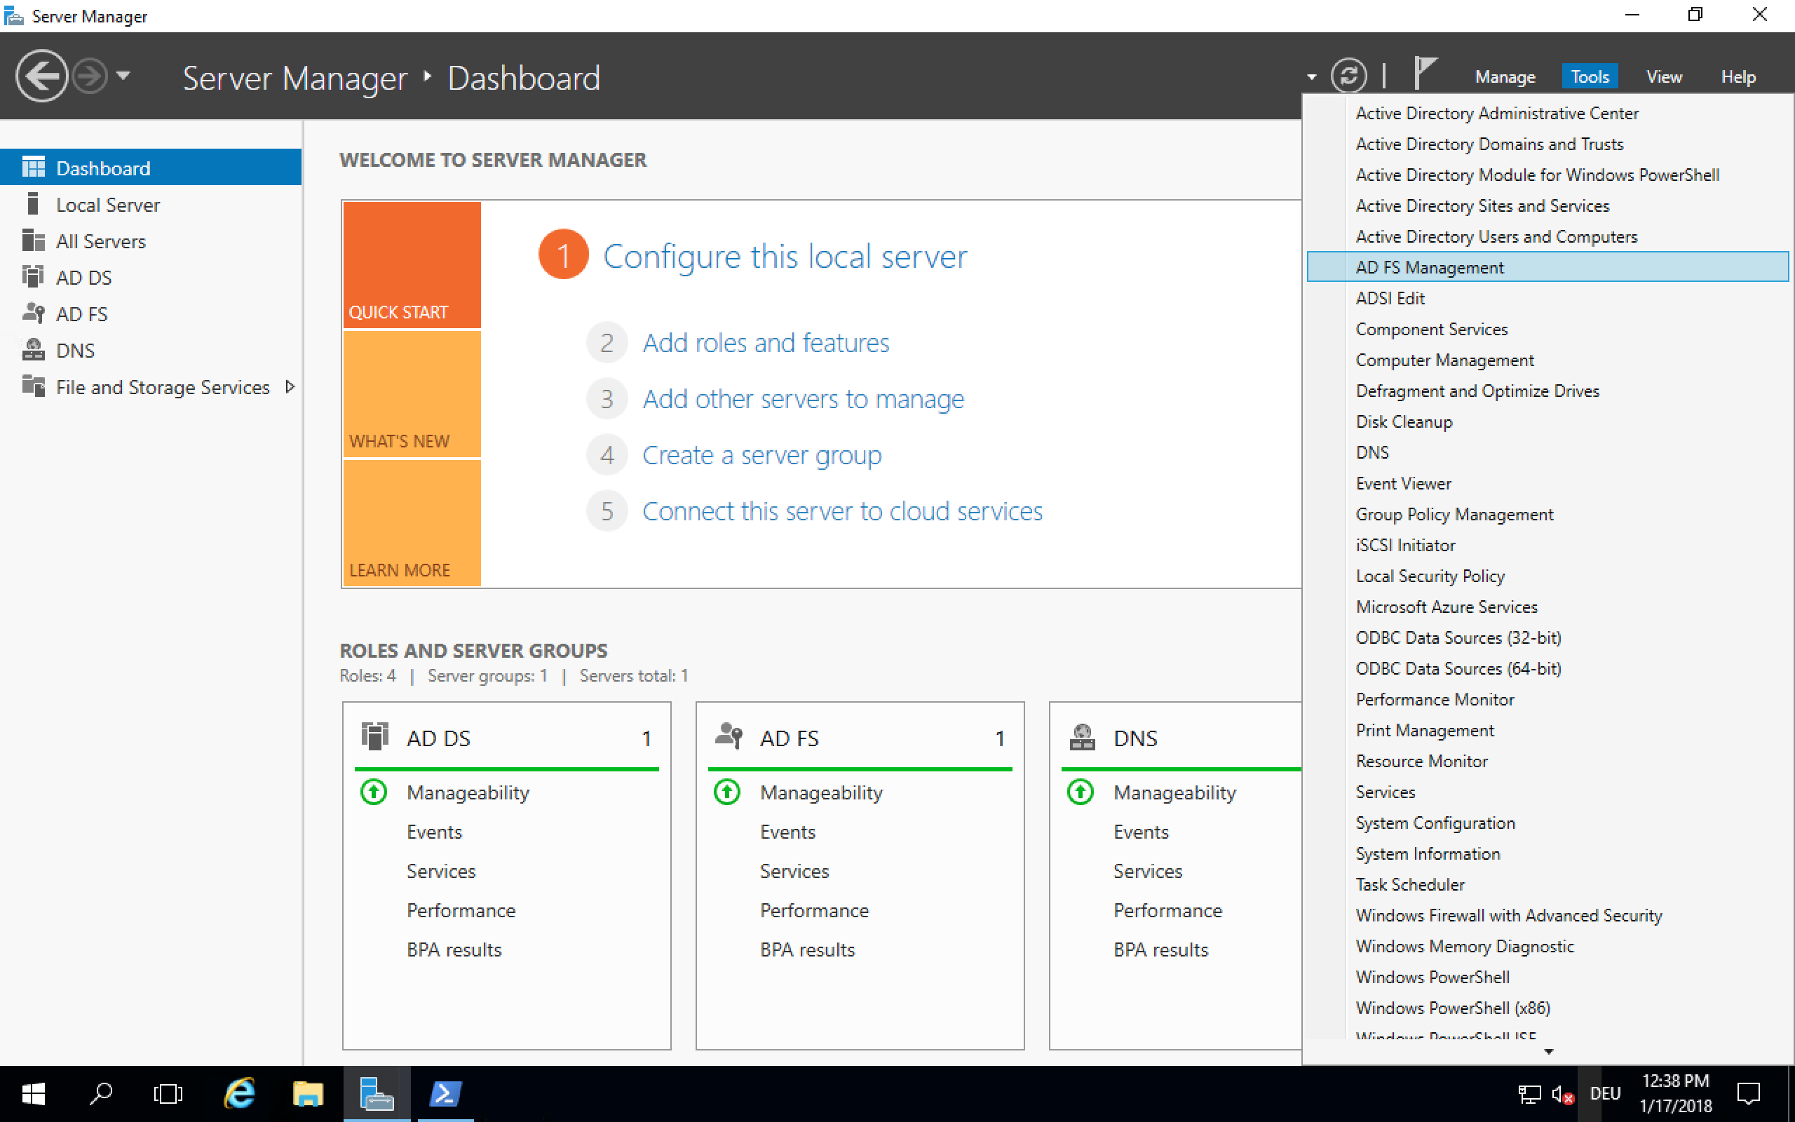The width and height of the screenshot is (1795, 1122).
Task: Open the Help menu
Action: coord(1738,76)
